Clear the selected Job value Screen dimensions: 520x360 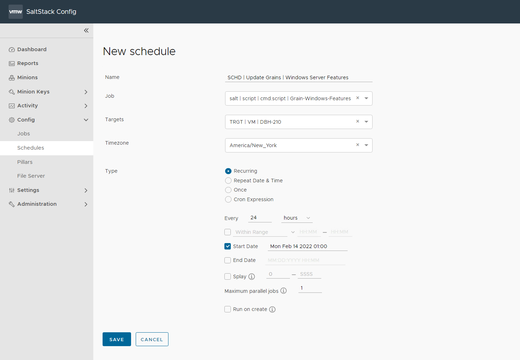point(358,98)
